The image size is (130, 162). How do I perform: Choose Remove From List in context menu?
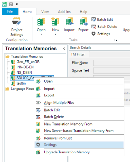[x=79, y=138]
